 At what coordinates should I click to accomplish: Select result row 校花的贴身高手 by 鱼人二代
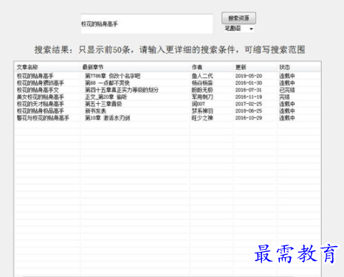tap(168, 76)
